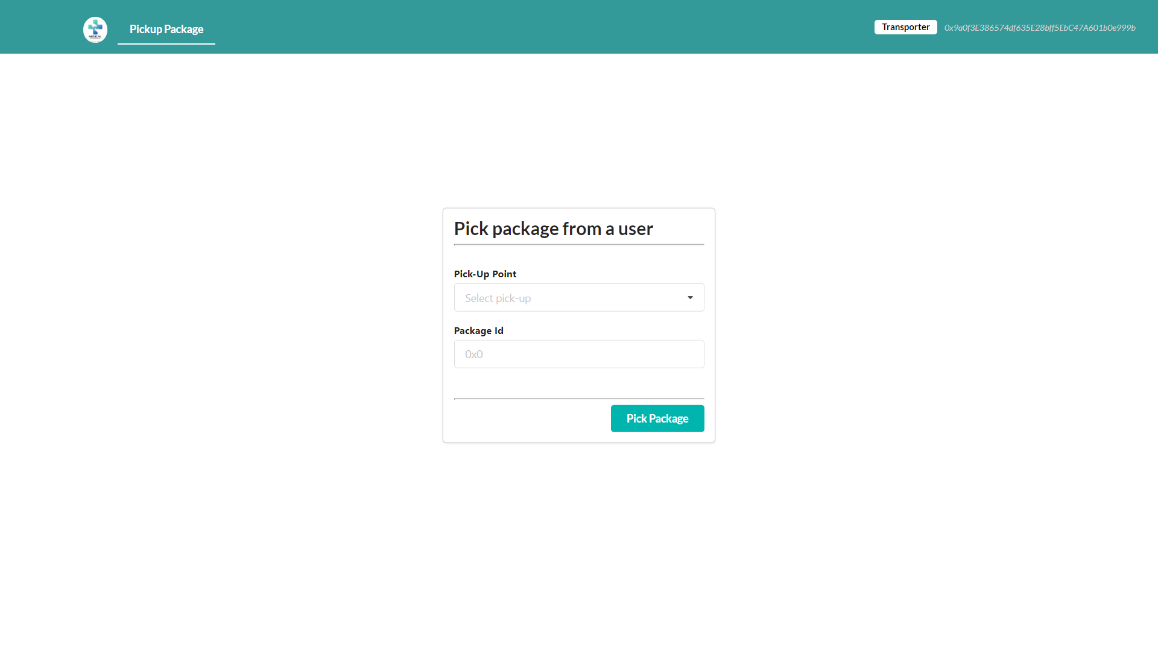Click the divider line above Pick Package
This screenshot has height=651, width=1158.
pos(578,398)
